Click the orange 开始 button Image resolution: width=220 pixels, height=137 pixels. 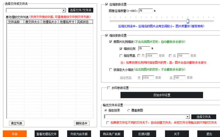tap(15, 134)
